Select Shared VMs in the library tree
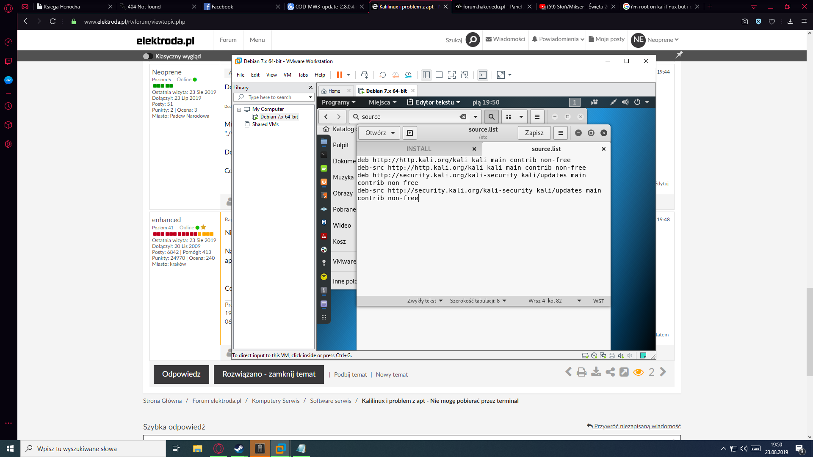Screen dimensions: 813x457 (265, 124)
